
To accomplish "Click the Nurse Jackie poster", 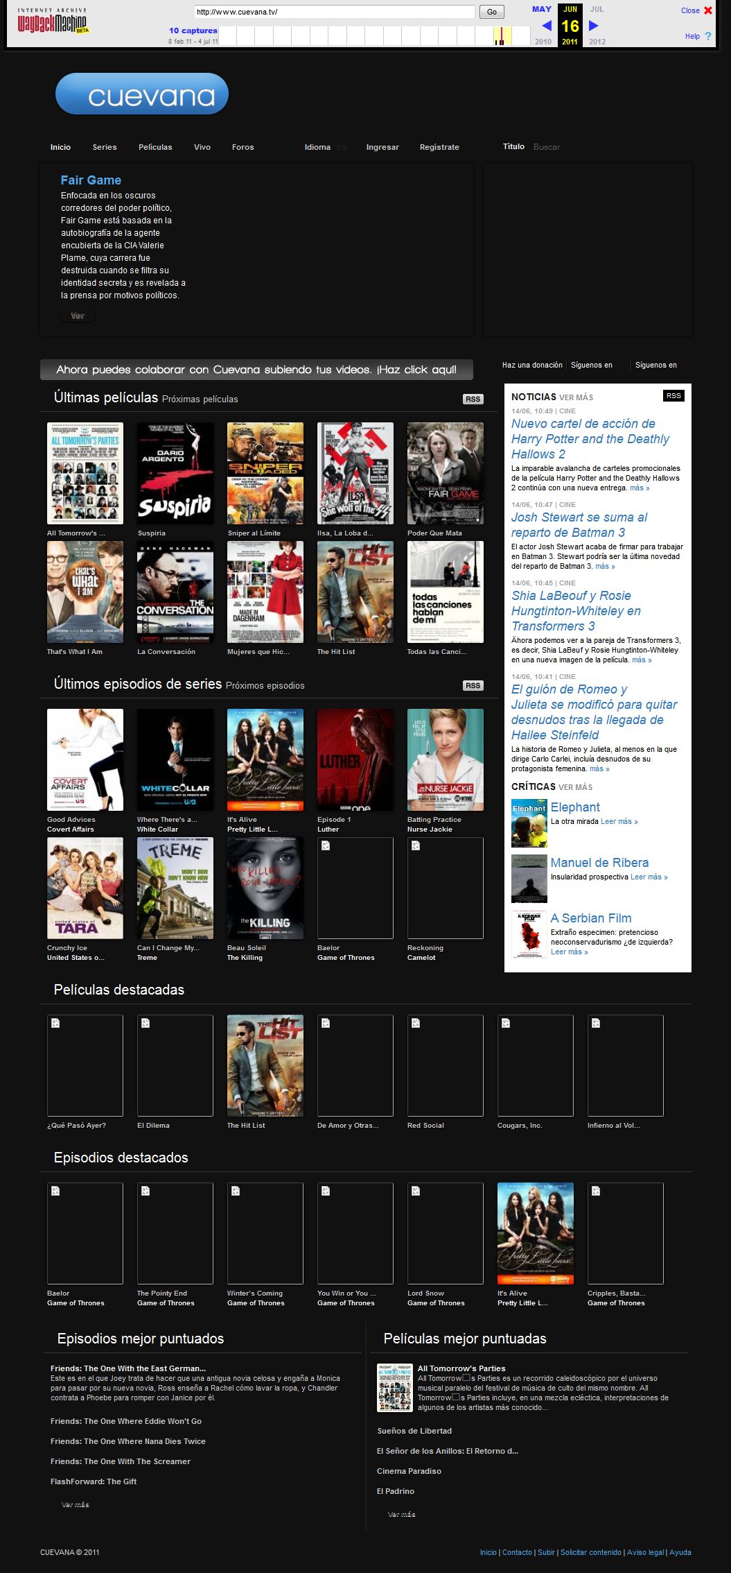I will 446,759.
